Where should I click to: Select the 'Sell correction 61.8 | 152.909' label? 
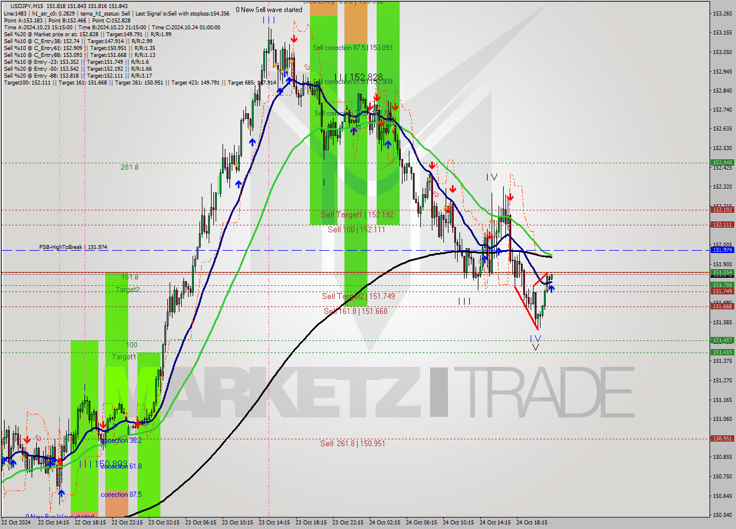click(352, 82)
